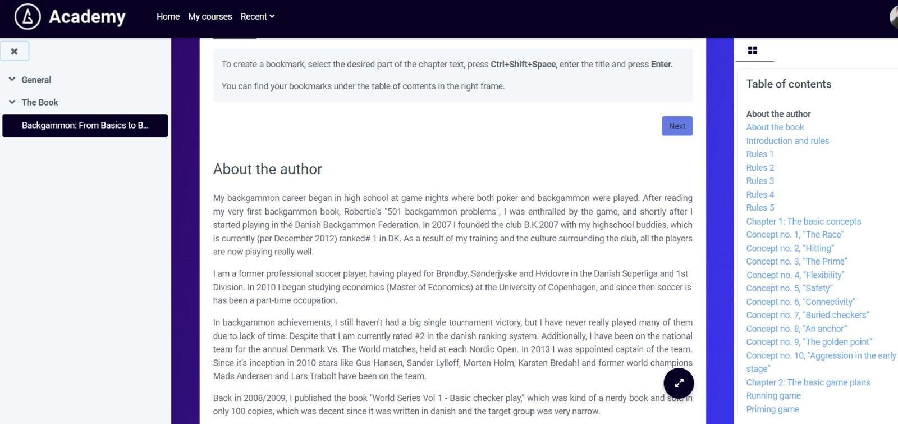898x424 pixels.
Task: Open Concept no. 9, The golden point
Action: [809, 342]
